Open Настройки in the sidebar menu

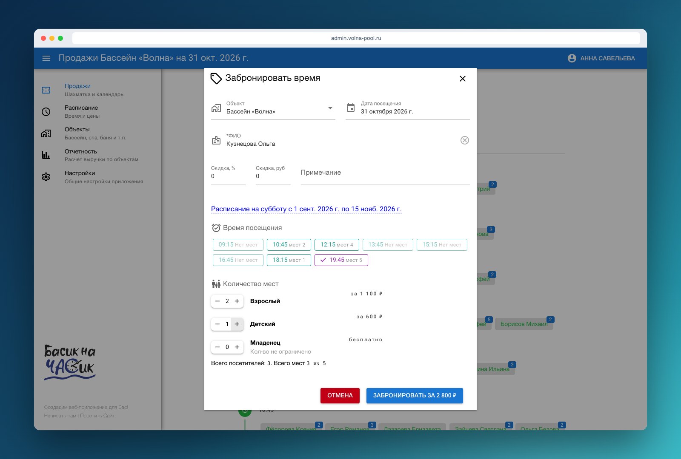tap(97, 177)
